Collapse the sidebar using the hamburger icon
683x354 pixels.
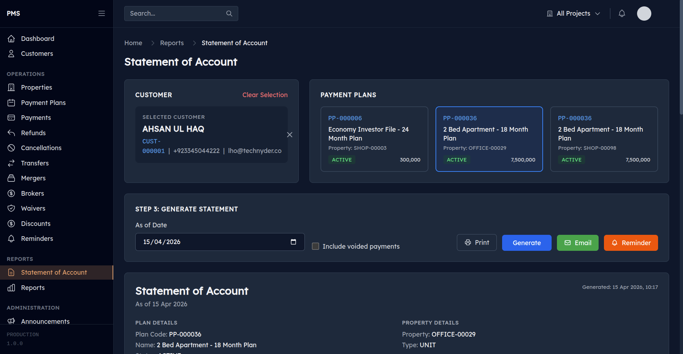pos(101,13)
